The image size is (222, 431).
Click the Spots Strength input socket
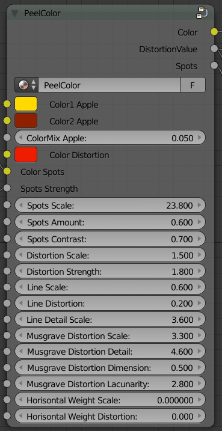point(7,188)
